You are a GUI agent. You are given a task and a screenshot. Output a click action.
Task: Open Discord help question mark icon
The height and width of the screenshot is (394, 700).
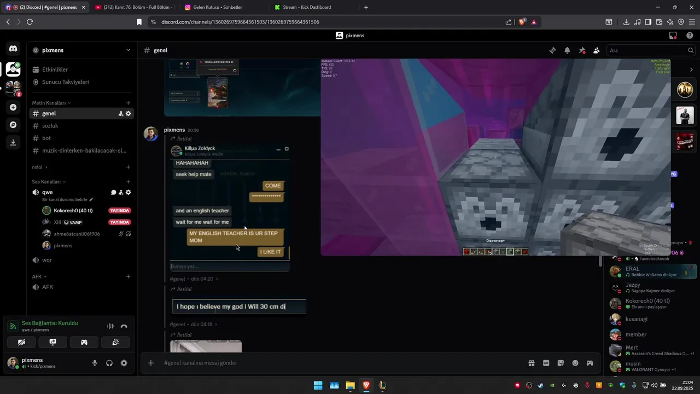pos(690,36)
